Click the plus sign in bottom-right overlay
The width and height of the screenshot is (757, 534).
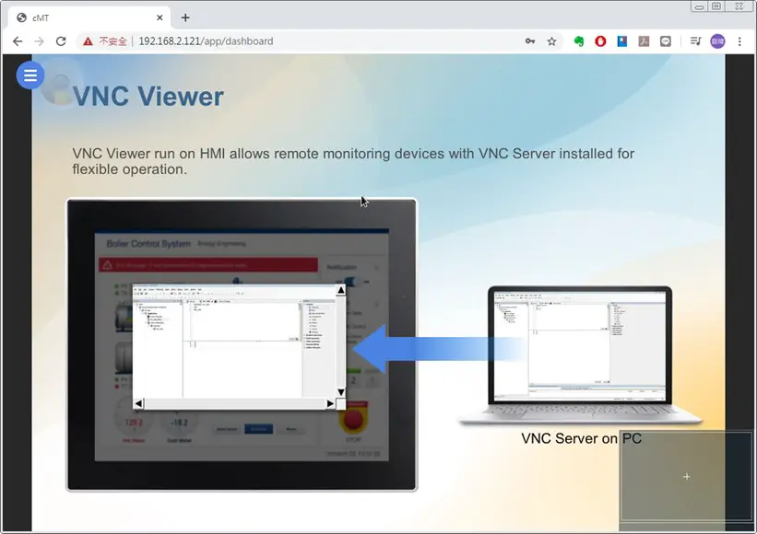[x=687, y=477]
